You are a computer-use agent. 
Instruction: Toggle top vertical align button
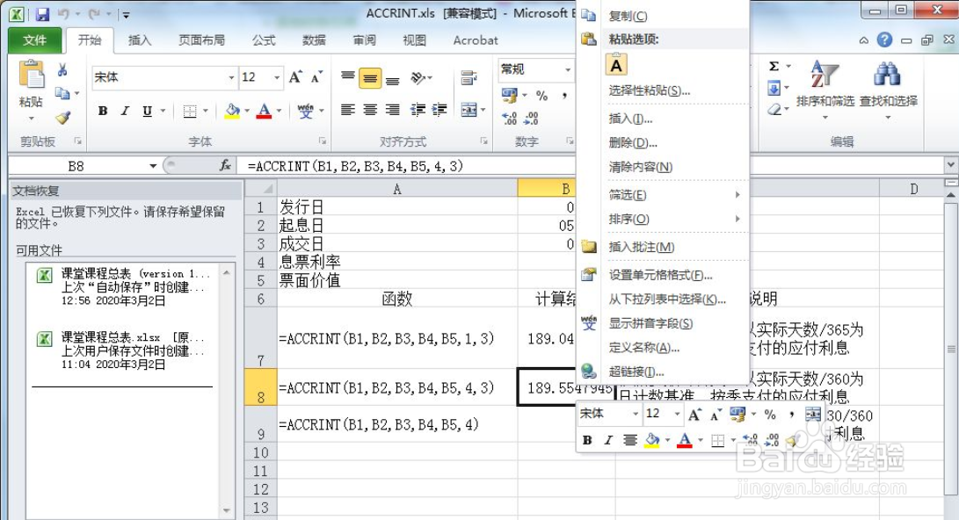pos(348,77)
